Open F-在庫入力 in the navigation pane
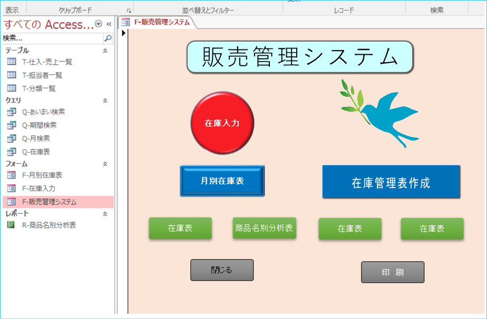487x319 pixels. 38,188
